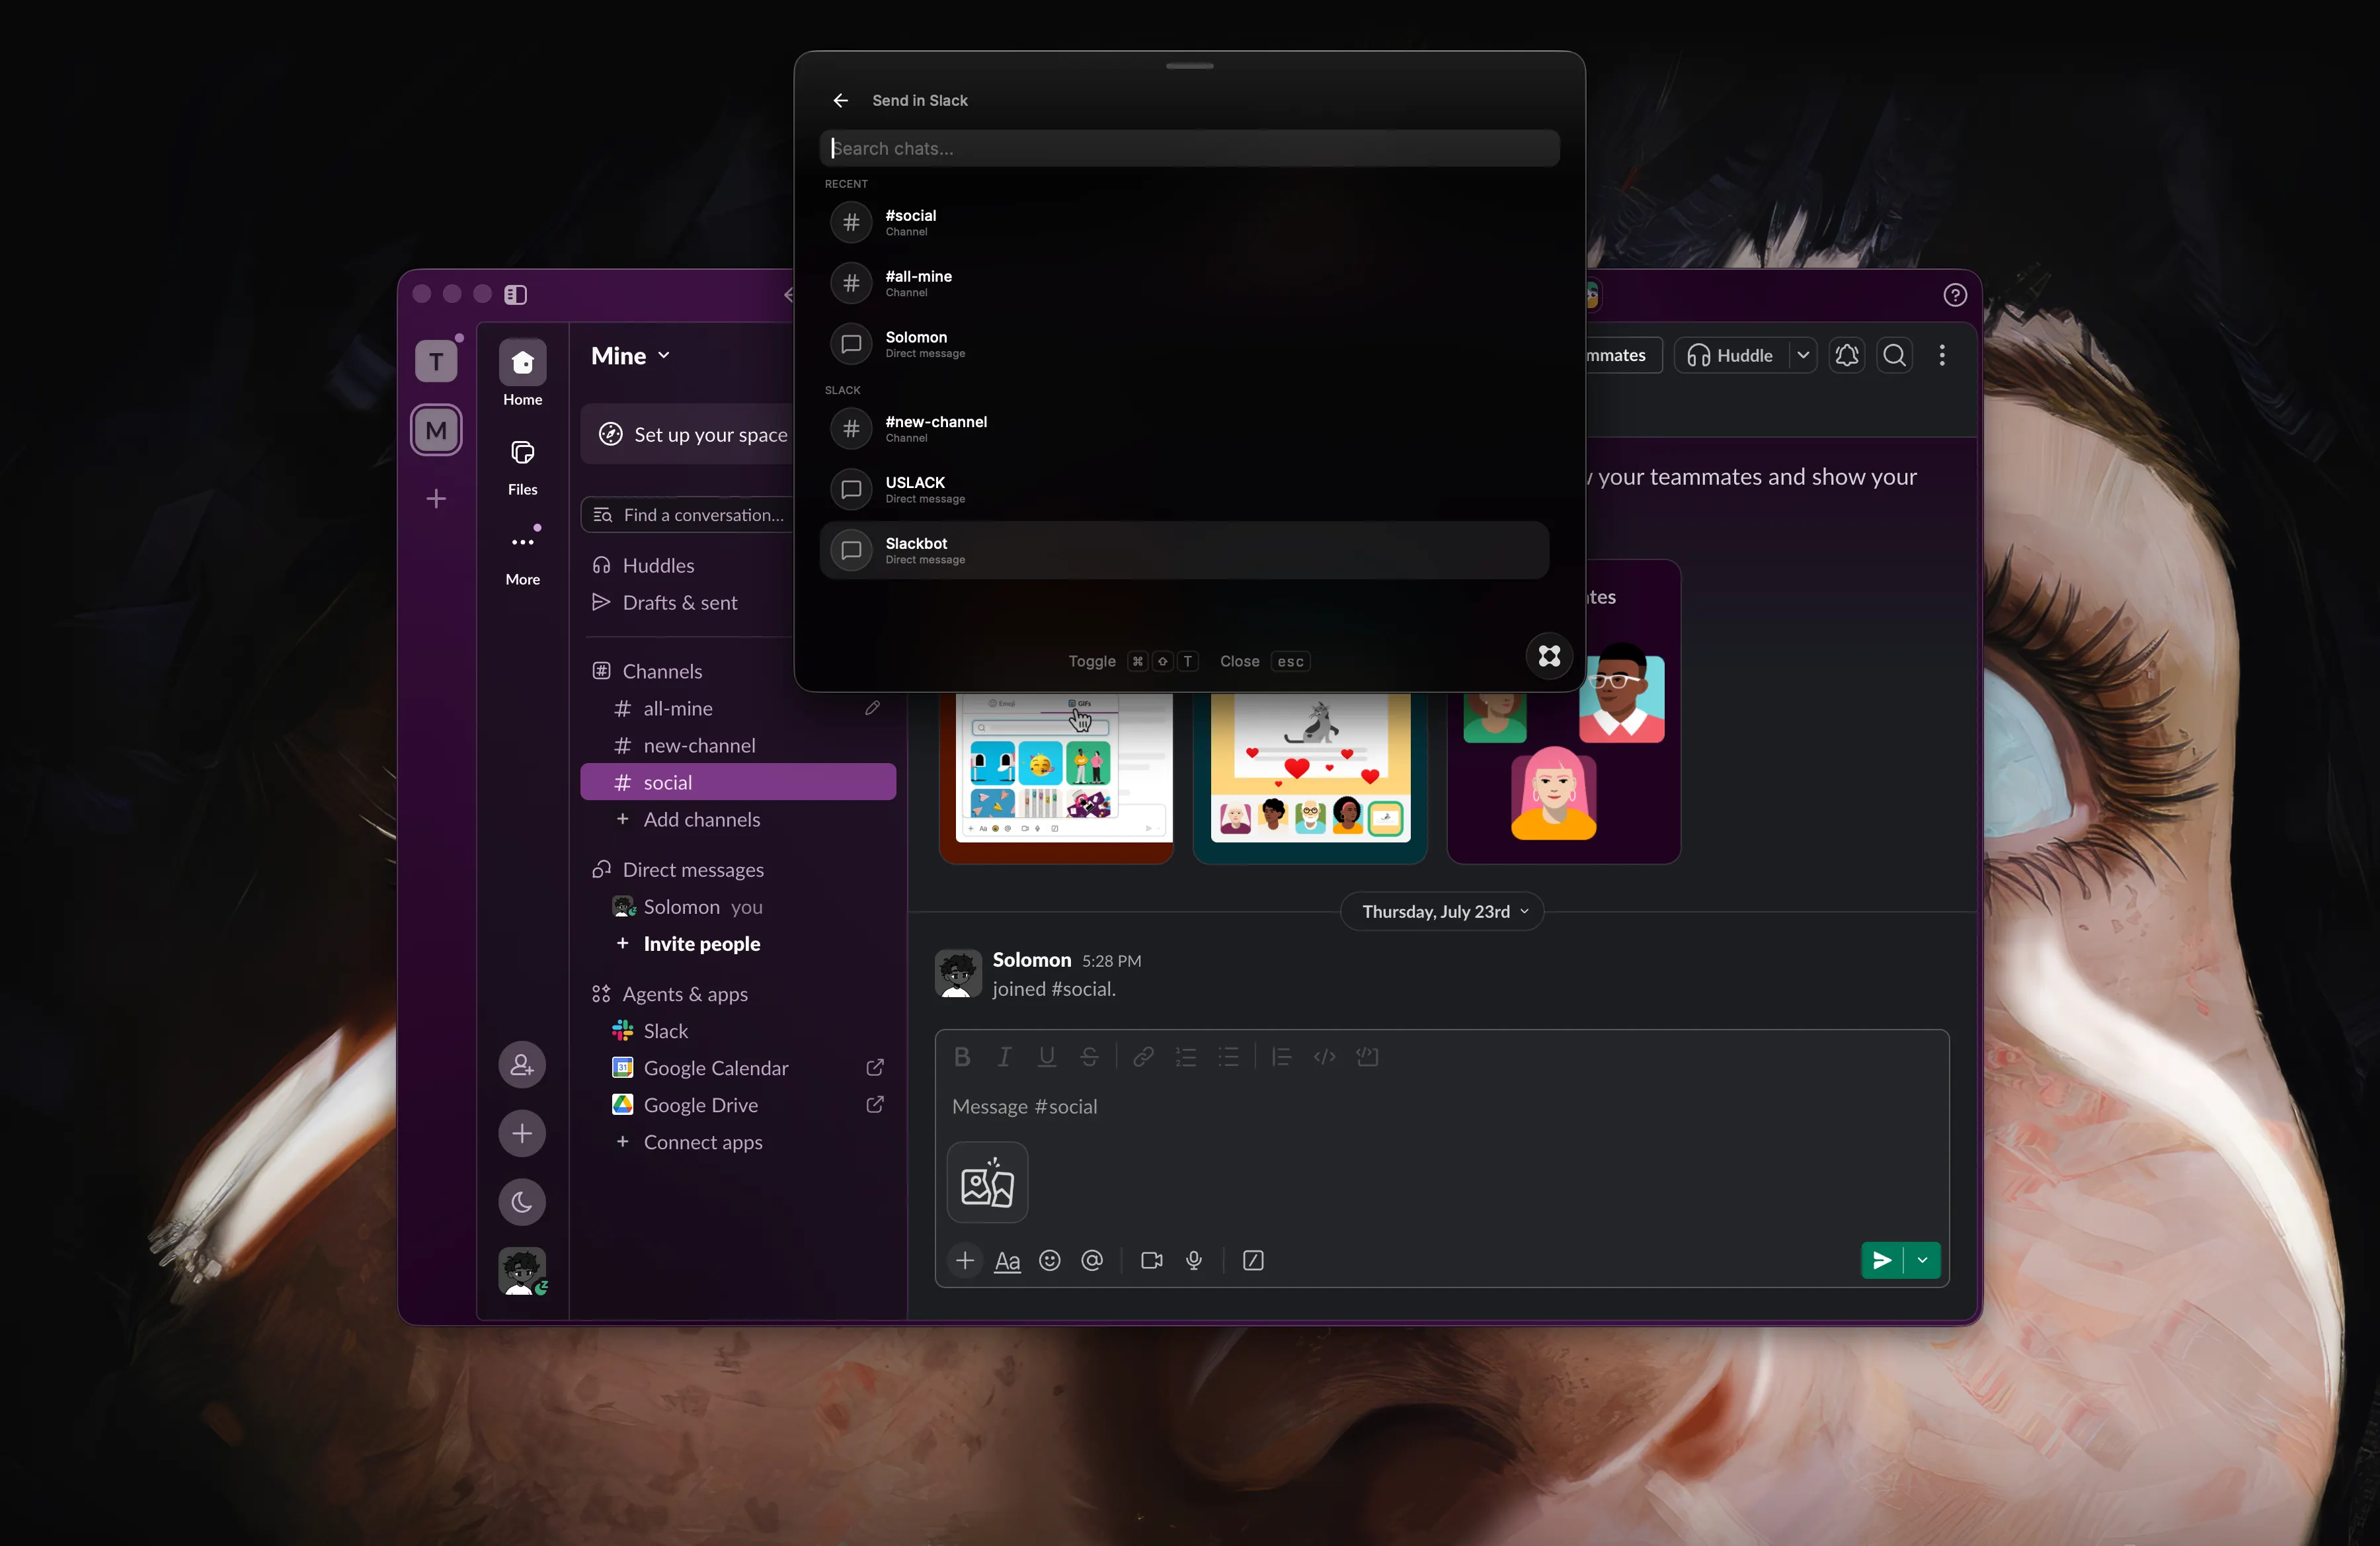
Task: Choose Solomon direct message in popup
Action: [1184, 344]
